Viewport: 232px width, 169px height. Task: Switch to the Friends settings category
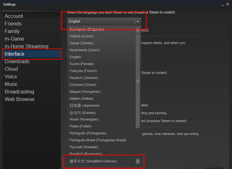click(13, 24)
